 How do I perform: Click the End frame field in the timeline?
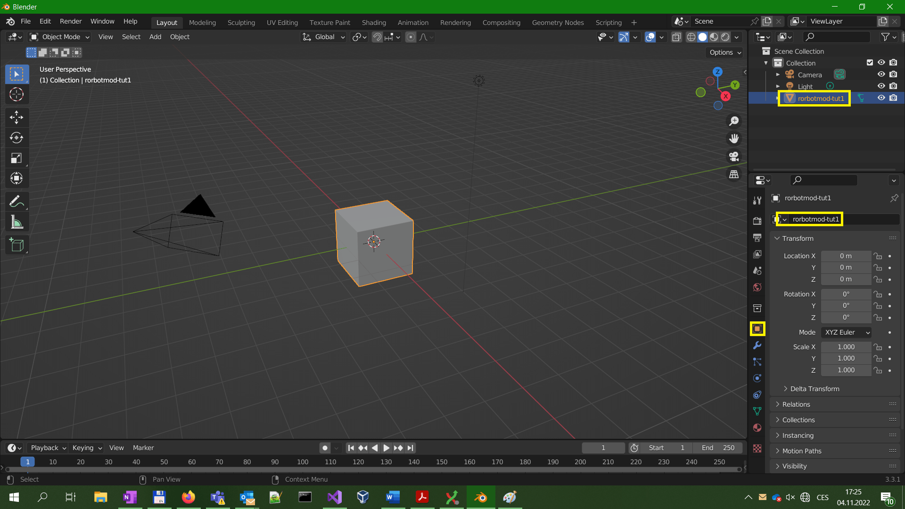(x=717, y=448)
